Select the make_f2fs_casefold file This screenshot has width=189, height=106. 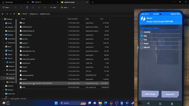coord(64,59)
